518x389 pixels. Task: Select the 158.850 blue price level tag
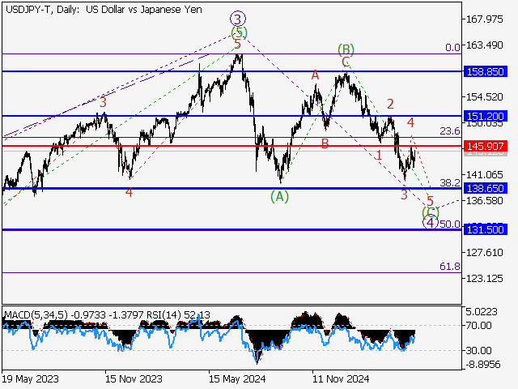(486, 71)
